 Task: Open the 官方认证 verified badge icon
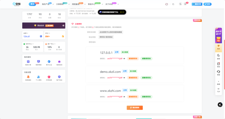tap(49, 61)
